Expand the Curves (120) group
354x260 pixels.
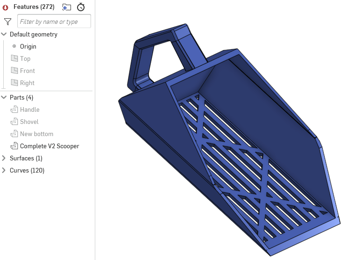pos(4,170)
